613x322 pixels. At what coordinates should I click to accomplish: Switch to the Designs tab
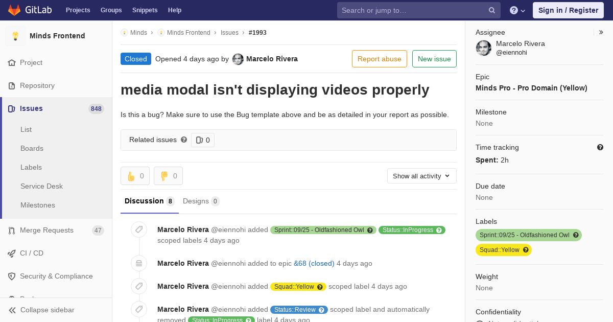pyautogui.click(x=201, y=201)
